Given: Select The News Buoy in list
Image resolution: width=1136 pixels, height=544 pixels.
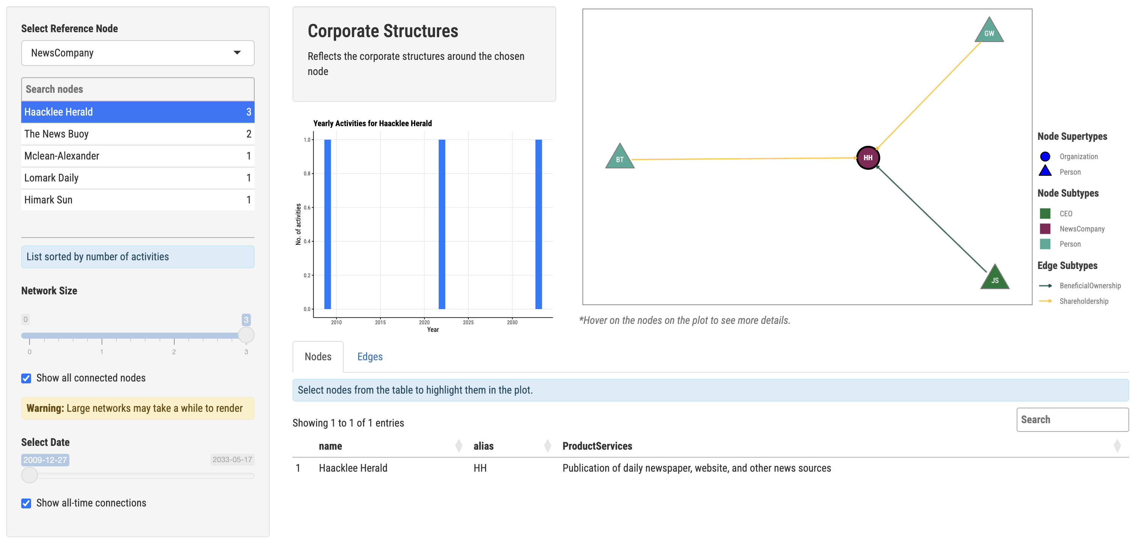Looking at the screenshot, I should coord(138,134).
